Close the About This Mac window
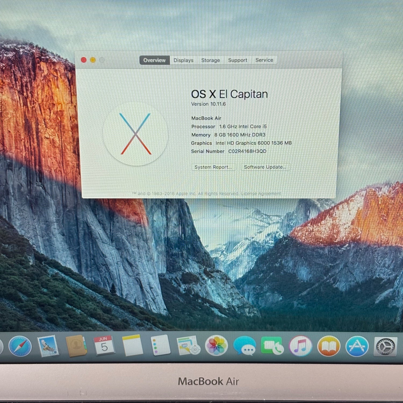 click(84, 60)
